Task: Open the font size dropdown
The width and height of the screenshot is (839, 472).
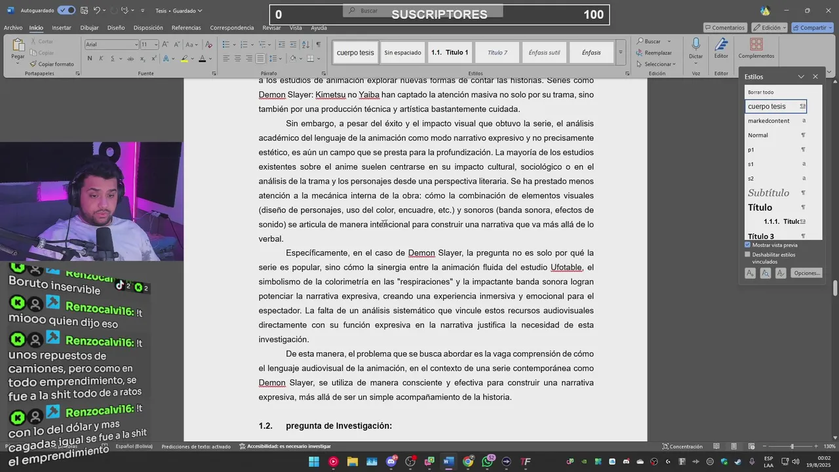Action: pyautogui.click(x=156, y=45)
